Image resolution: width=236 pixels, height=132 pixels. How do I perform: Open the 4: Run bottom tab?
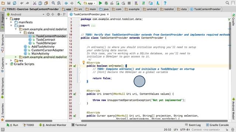click(x=13, y=125)
